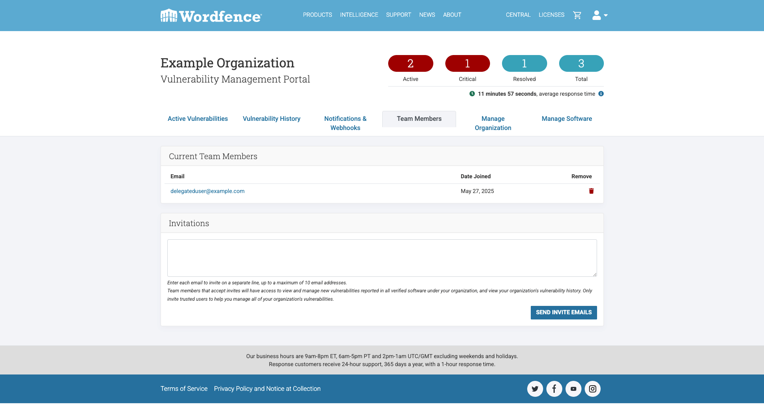
Task: Click the Licenses navigation link
Action: 551,15
